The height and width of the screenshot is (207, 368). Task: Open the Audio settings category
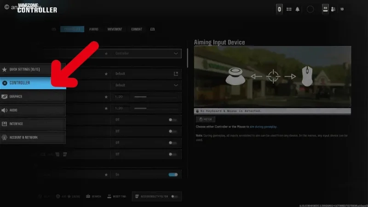(33, 110)
